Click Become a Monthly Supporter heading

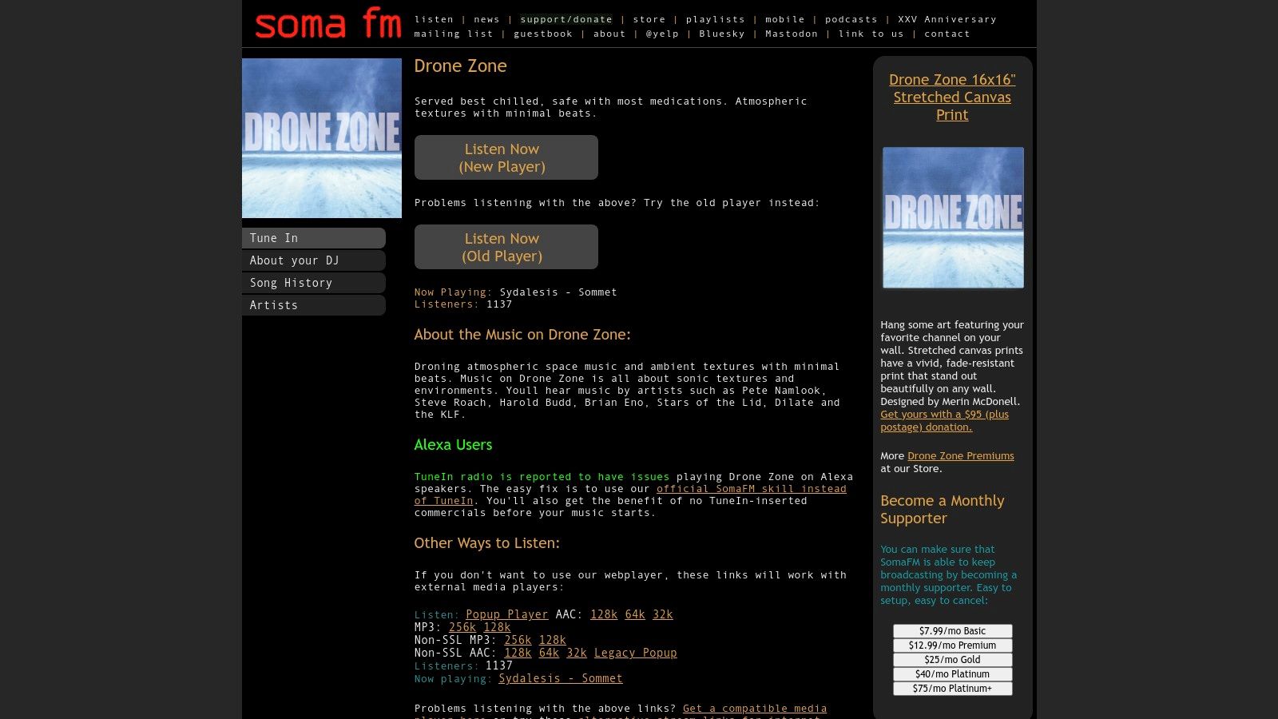pos(943,510)
